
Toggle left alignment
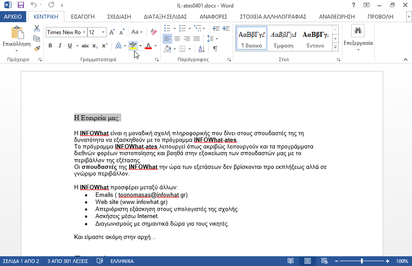(167, 39)
